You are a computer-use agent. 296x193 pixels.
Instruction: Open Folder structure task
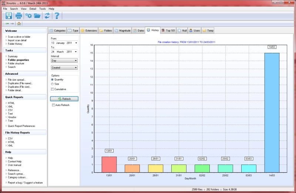16,63
